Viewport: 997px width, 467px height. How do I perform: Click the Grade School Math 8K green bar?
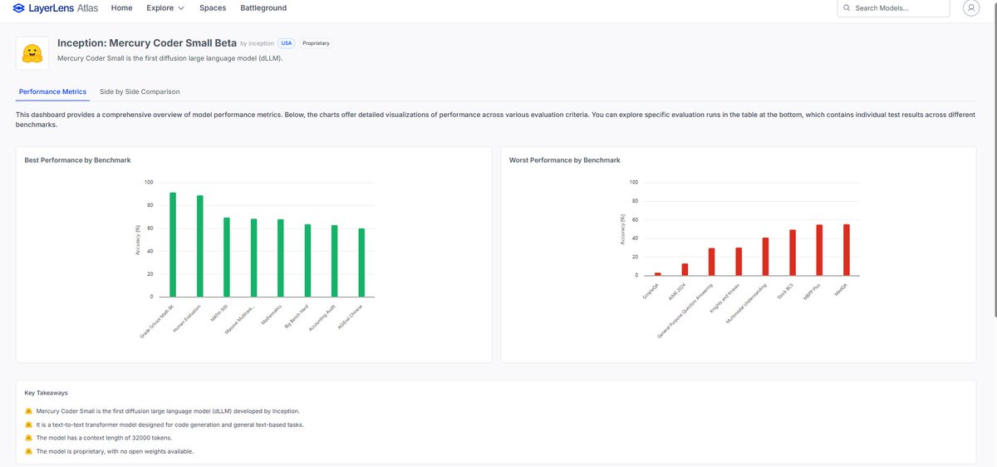(173, 244)
